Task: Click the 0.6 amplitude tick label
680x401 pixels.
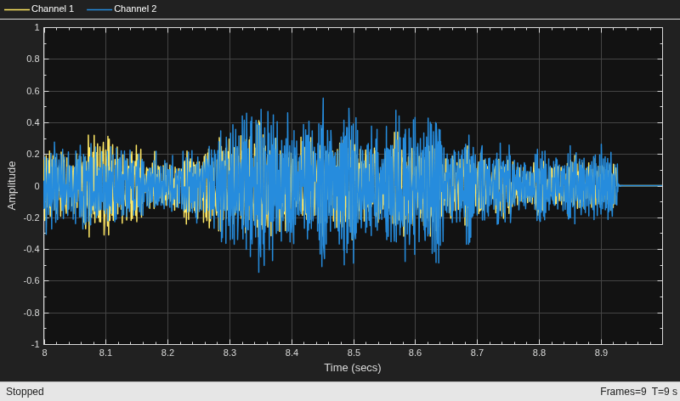Action: click(x=33, y=91)
